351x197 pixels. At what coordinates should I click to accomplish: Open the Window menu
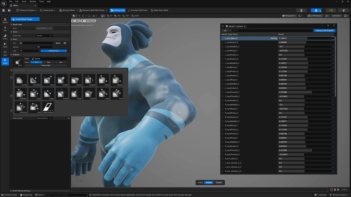[x=33, y=2]
